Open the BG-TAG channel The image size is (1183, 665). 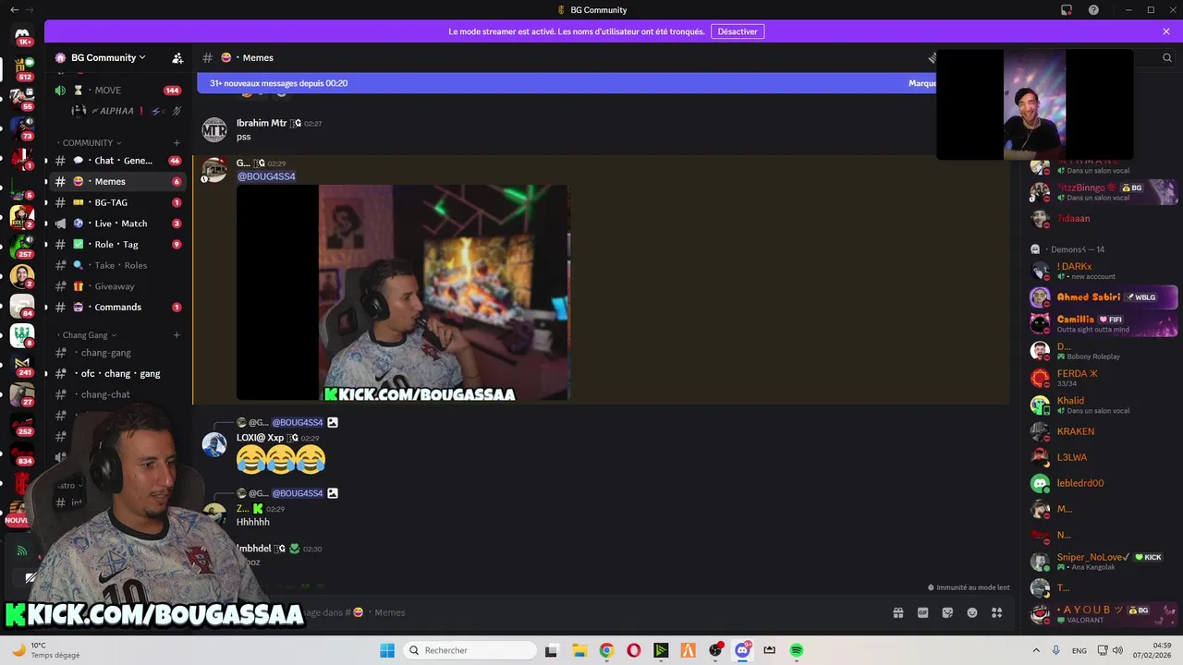pos(117,202)
